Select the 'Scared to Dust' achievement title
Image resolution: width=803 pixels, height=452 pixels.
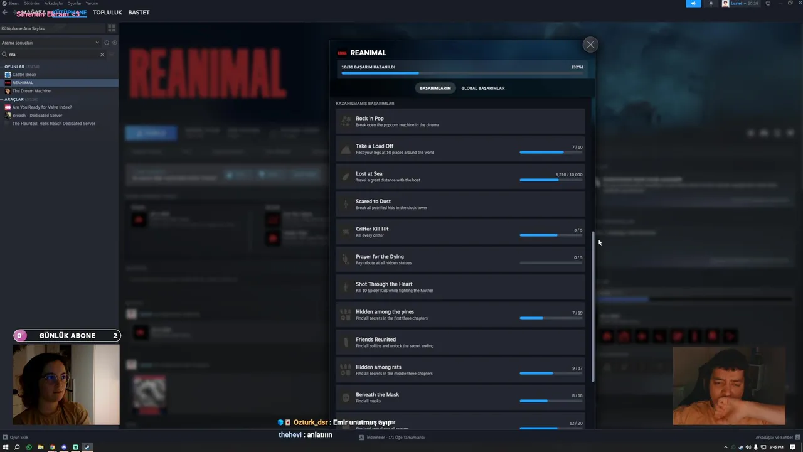click(x=373, y=202)
